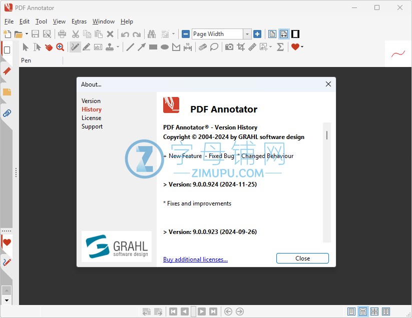
Task: Open the Help menu
Action: click(127, 21)
